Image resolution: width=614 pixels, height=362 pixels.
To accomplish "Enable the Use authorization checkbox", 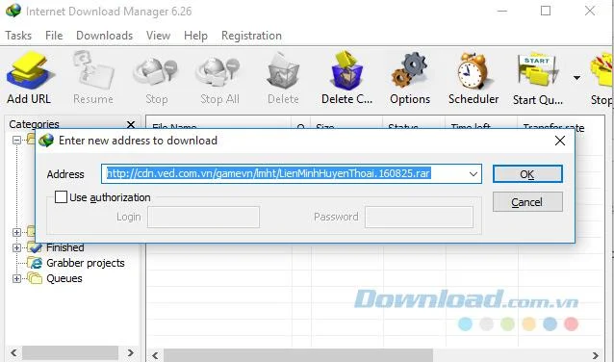I will pyautogui.click(x=61, y=196).
